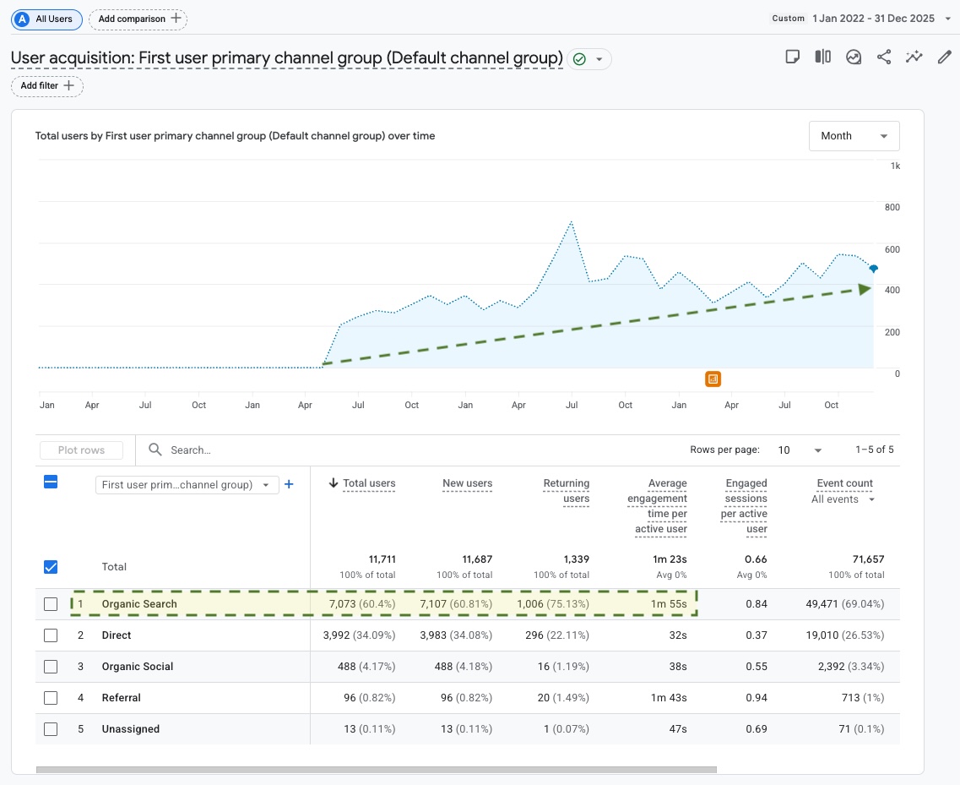960x785 pixels.
Task: Click the orange annotation marker on chart
Action: (713, 379)
